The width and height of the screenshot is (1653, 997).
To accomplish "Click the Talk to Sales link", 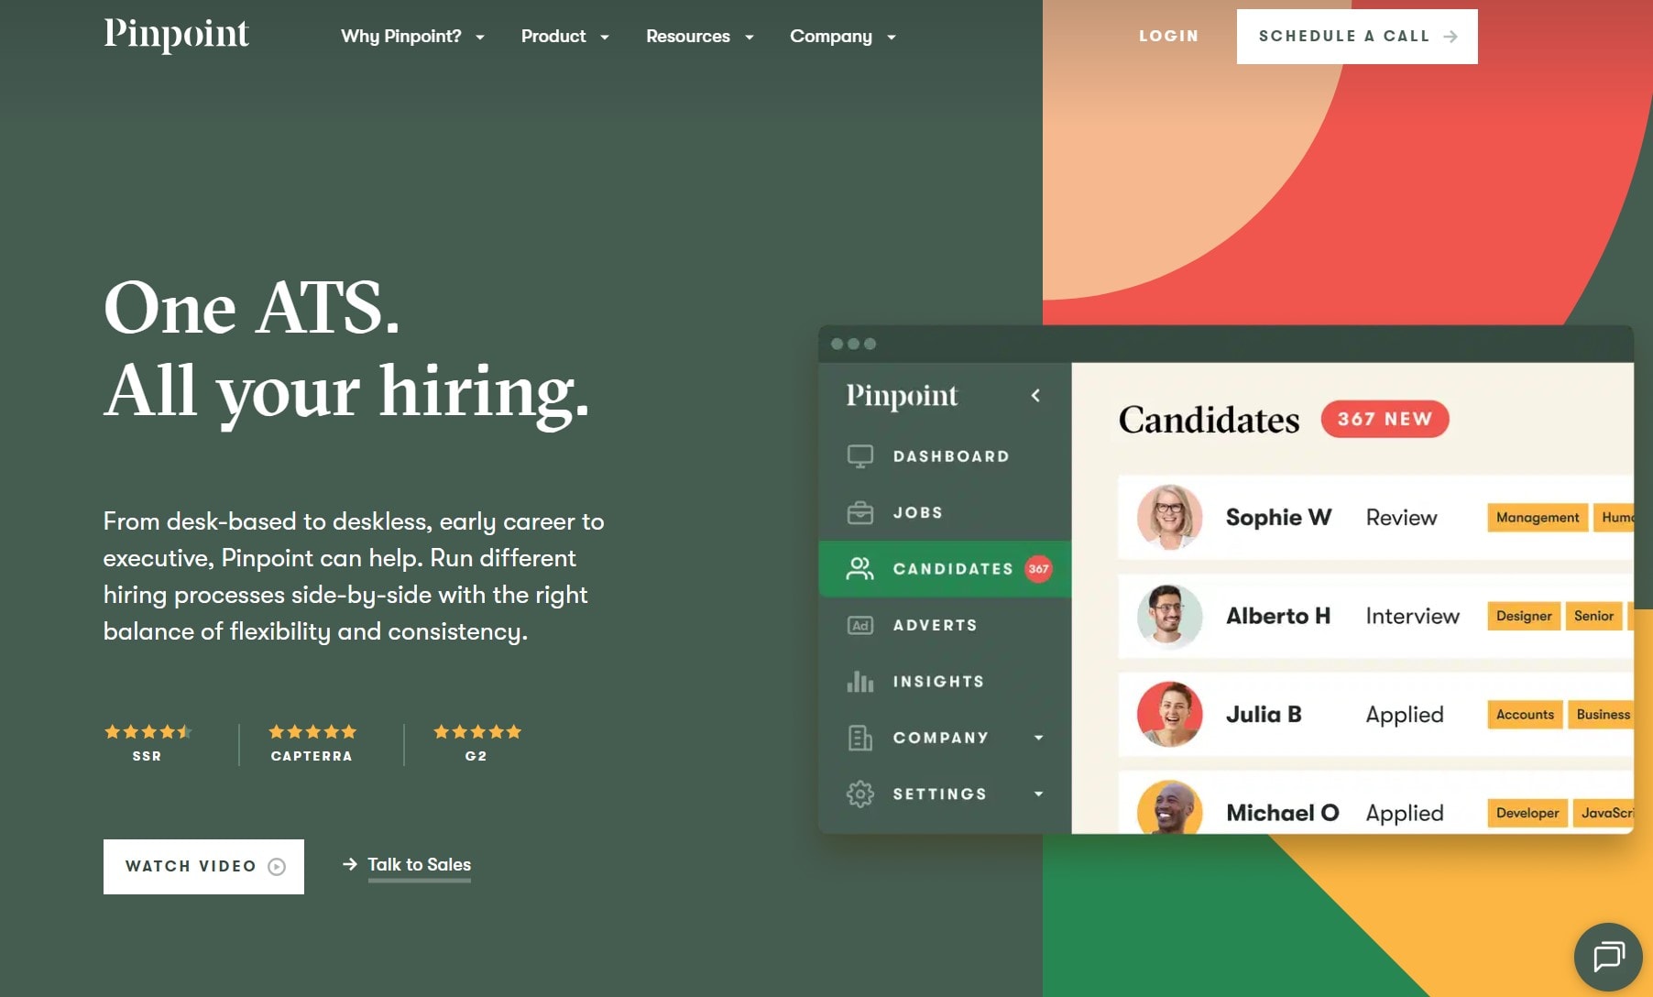I will (x=418, y=864).
